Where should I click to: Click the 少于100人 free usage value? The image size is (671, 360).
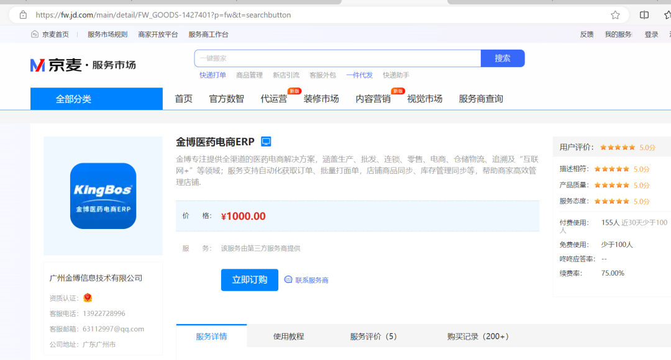[617, 245]
